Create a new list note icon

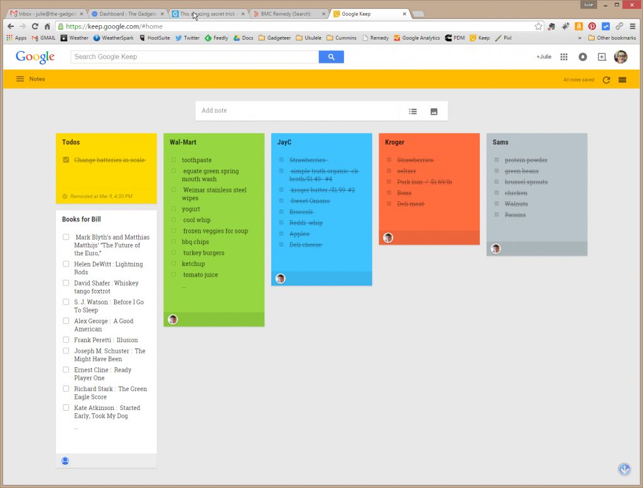click(x=413, y=111)
